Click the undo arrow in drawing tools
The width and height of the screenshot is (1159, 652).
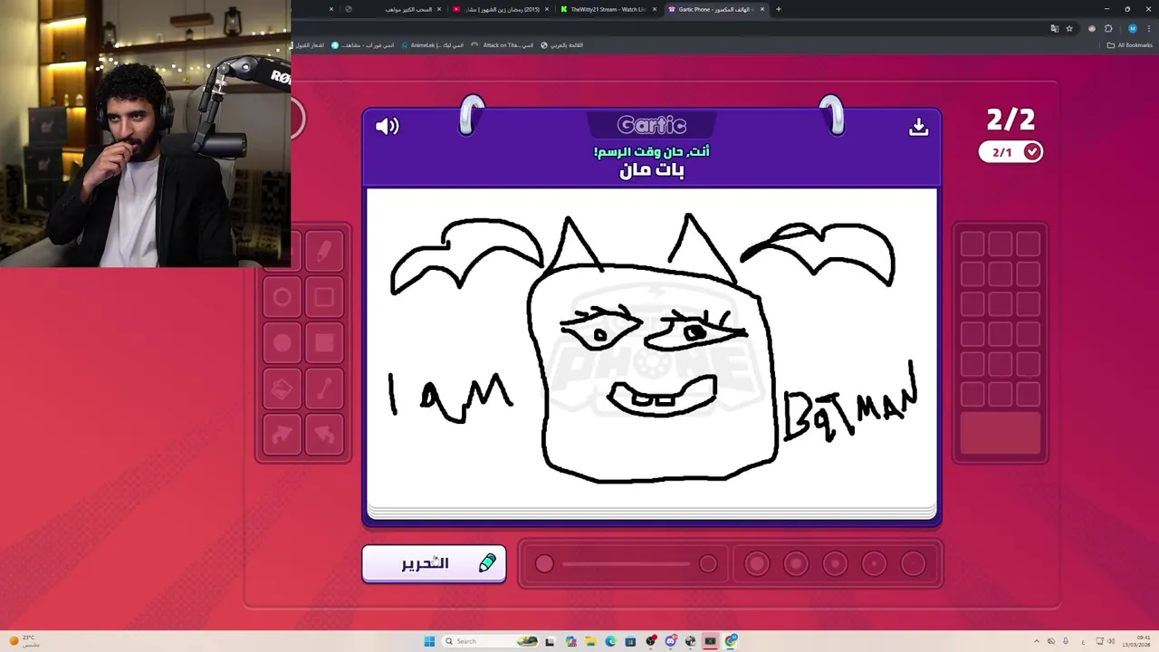(325, 435)
